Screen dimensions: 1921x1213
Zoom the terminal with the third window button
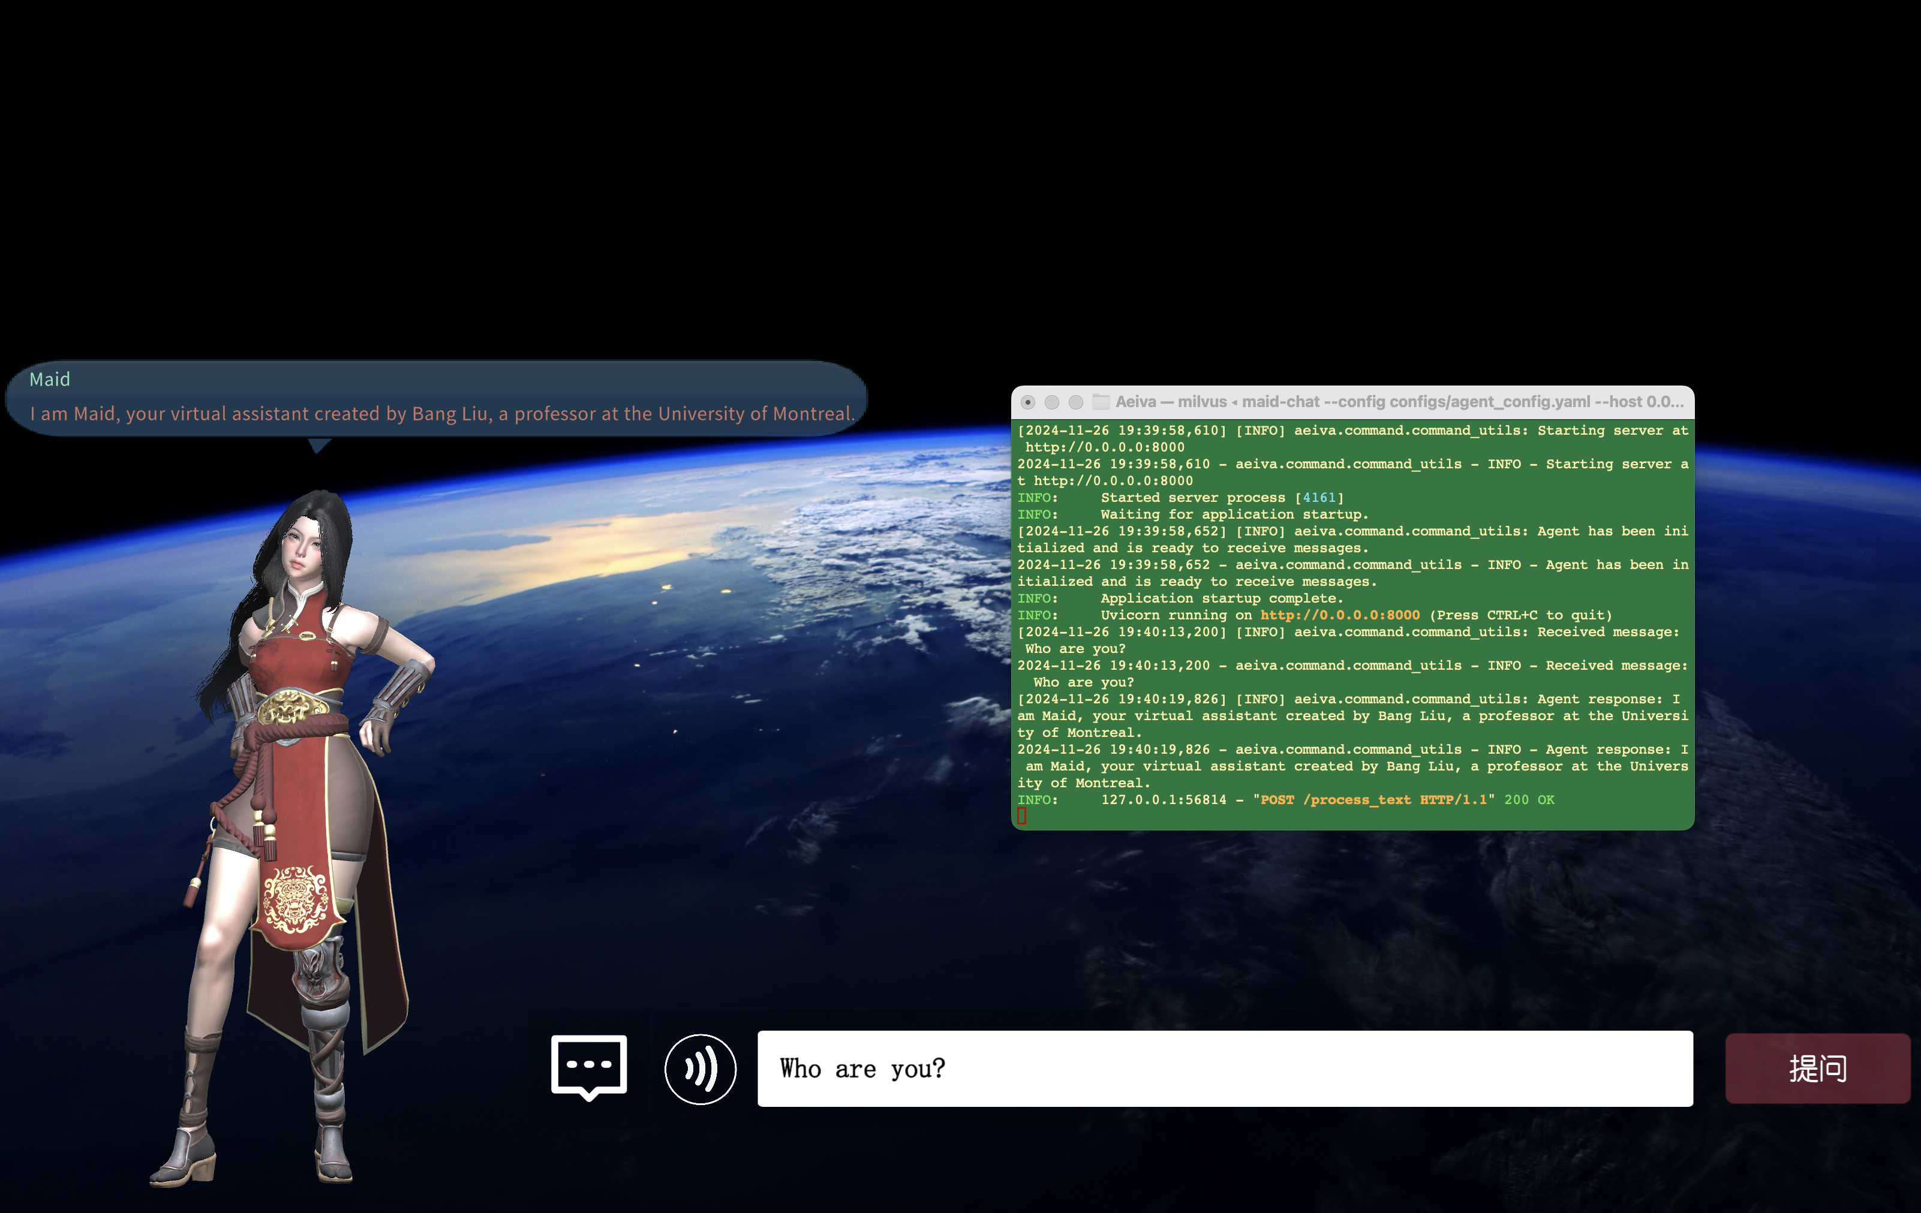1075,402
